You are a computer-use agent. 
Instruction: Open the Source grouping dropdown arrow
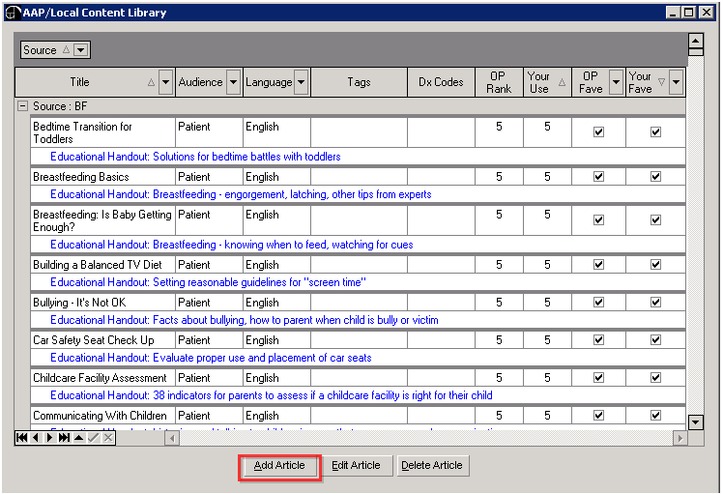pos(80,49)
